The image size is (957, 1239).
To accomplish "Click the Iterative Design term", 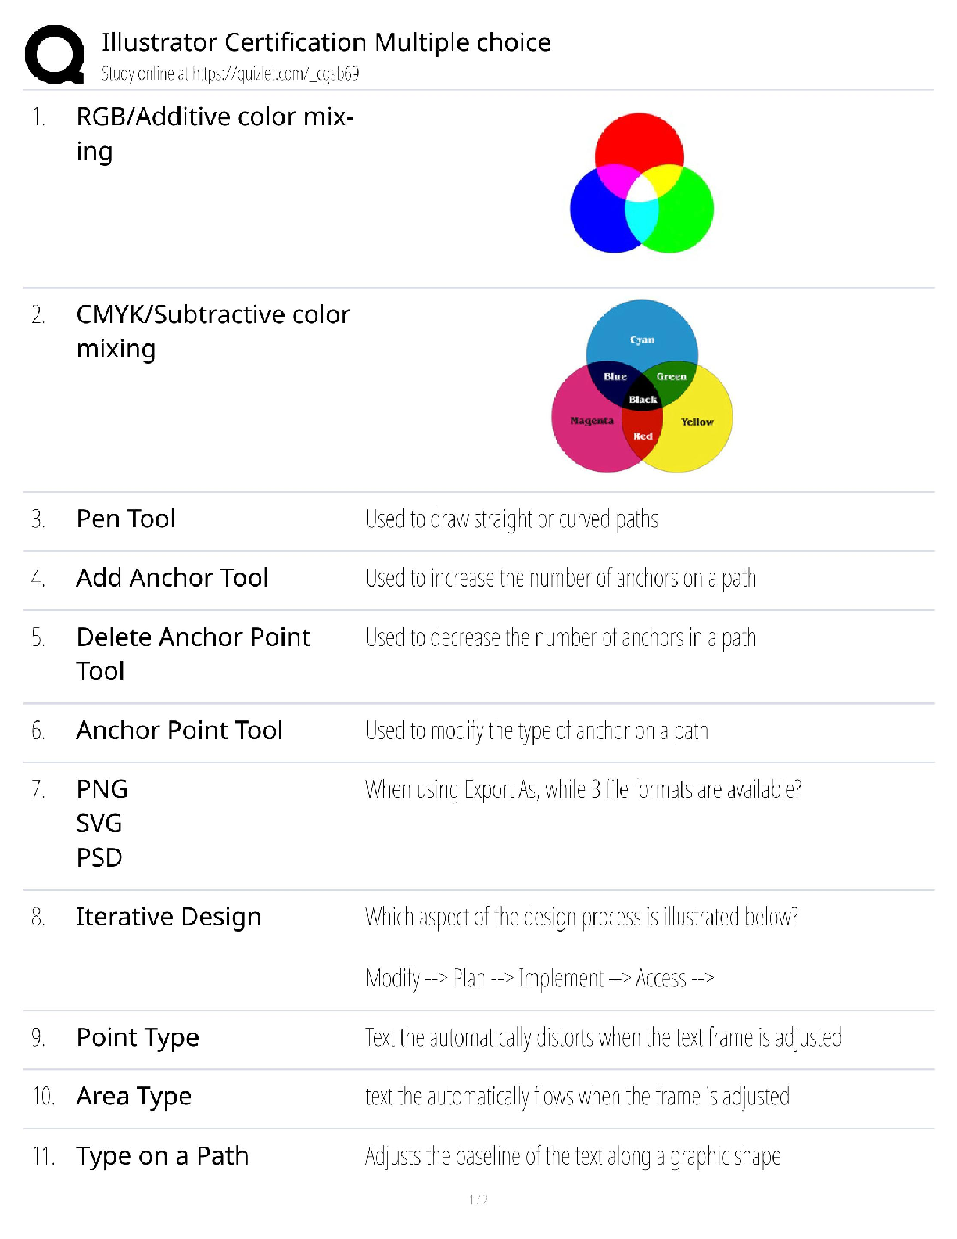I will click(168, 917).
